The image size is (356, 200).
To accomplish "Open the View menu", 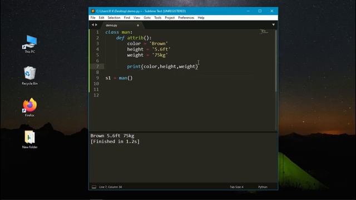I will pyautogui.click(x=137, y=18).
